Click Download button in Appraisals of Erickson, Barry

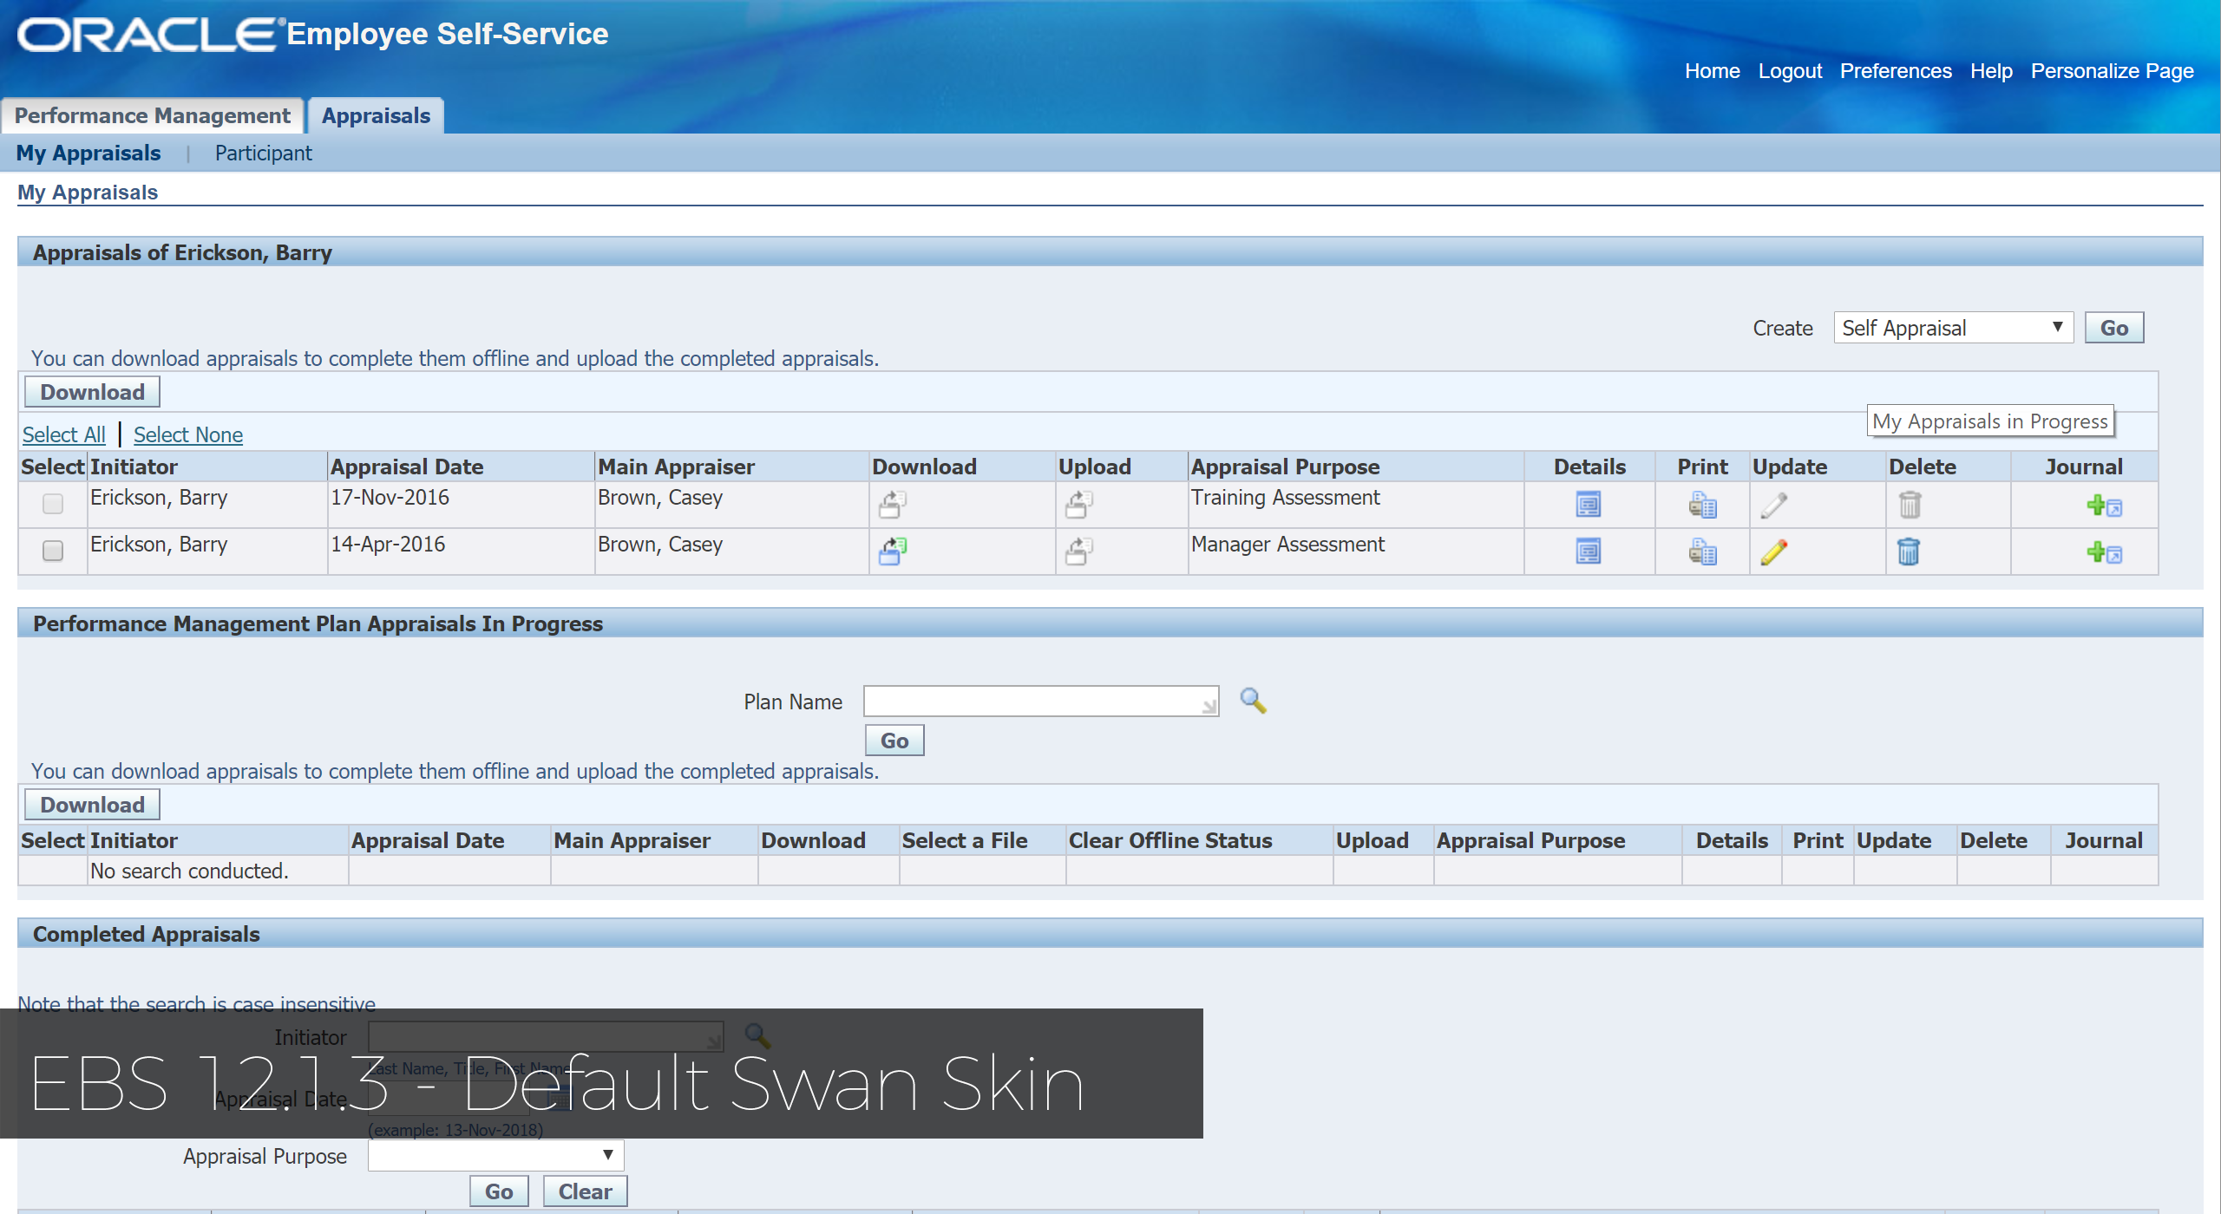click(92, 392)
